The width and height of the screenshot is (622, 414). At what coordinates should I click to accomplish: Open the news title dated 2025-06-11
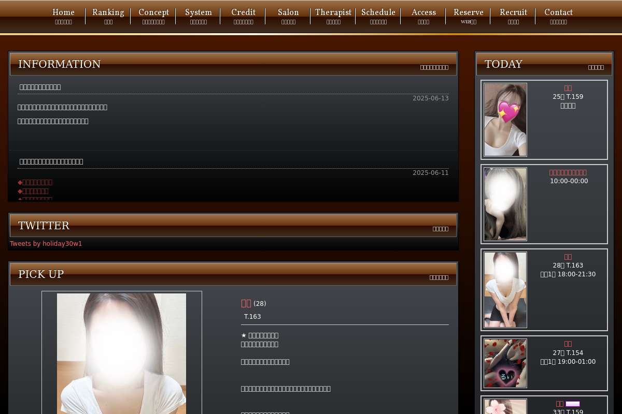pyautogui.click(x=51, y=161)
